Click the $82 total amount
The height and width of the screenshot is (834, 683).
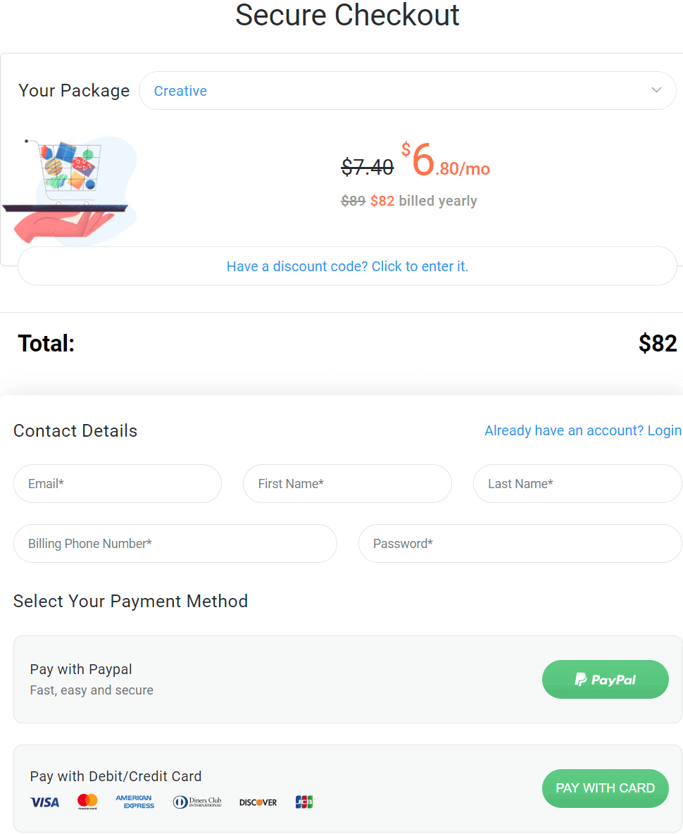[657, 344]
